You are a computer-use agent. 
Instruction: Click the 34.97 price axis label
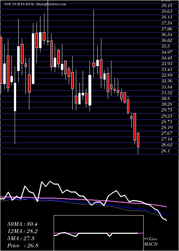[x=167, y=52]
